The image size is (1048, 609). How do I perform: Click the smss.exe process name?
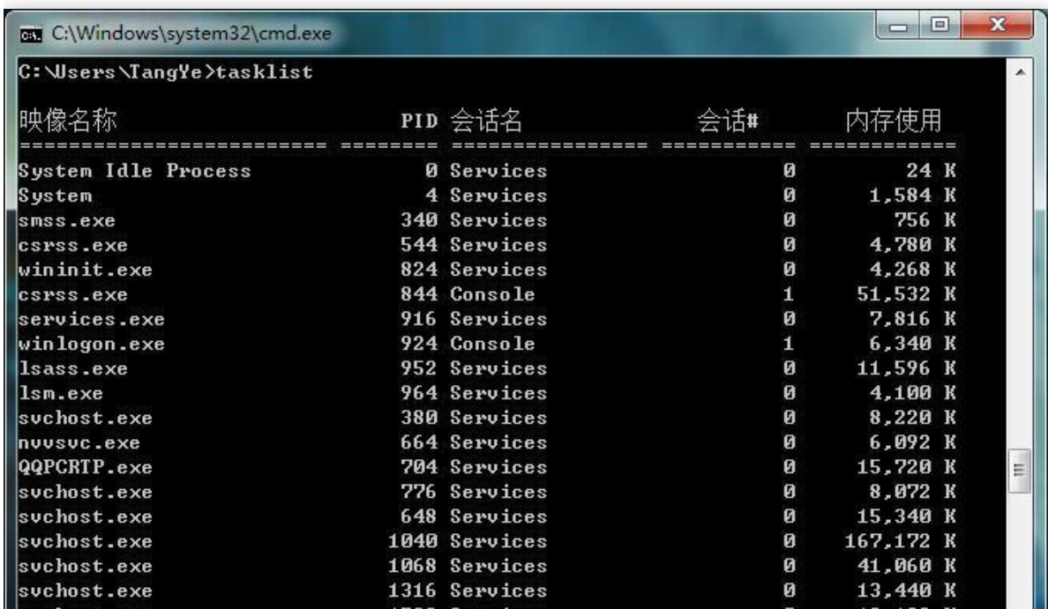66,220
